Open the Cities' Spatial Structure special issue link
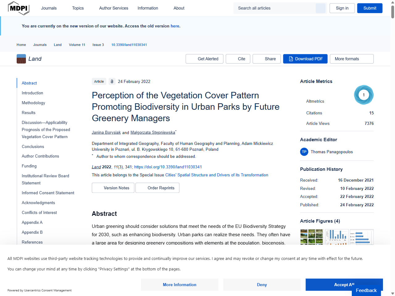Image resolution: width=395 pixels, height=296 pixels. [217, 175]
